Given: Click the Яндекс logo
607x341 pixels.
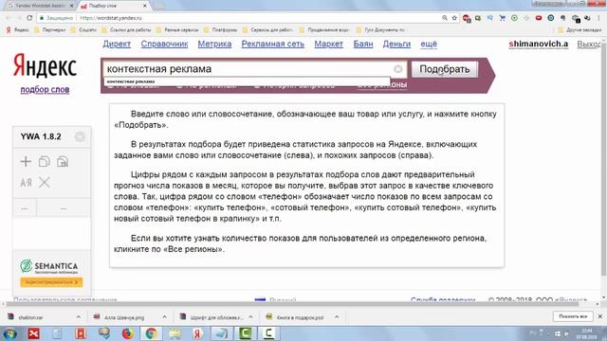Looking at the screenshot, I should point(45,65).
